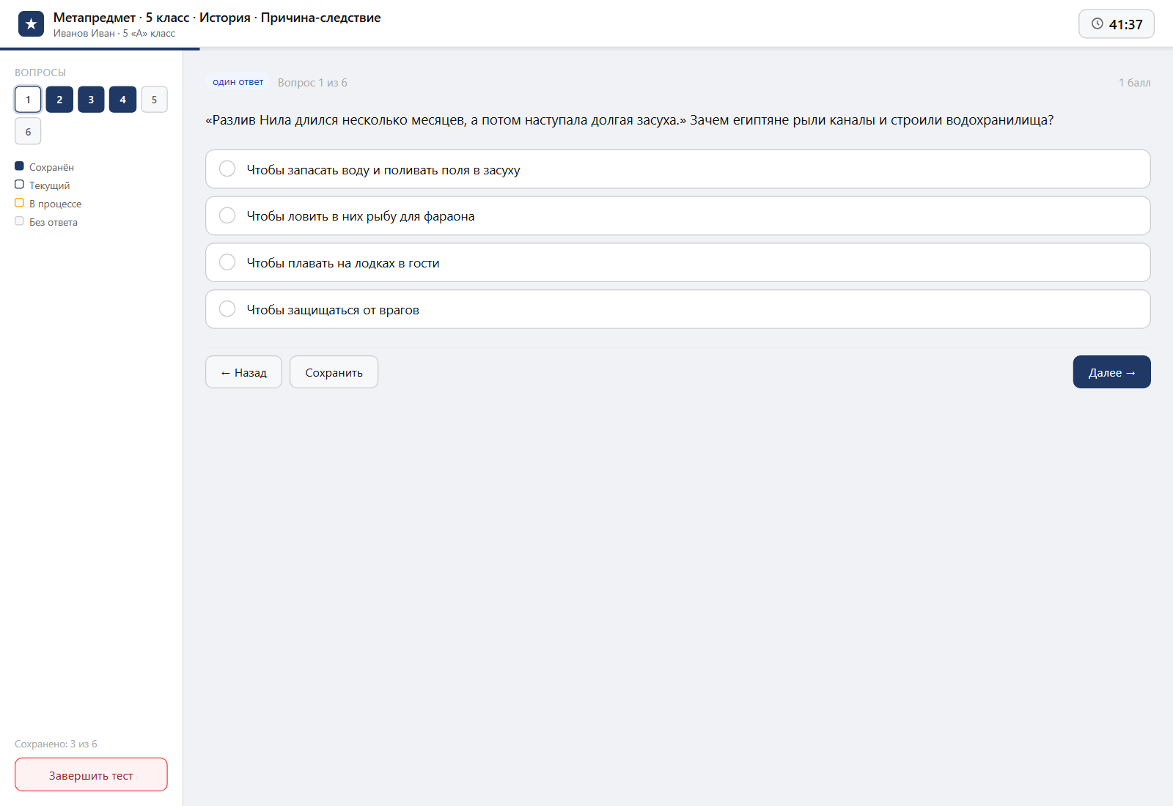Click student name «Иванов Иван · 5 «А» класс»
Viewport: 1173px width, 806px height.
[x=114, y=33]
